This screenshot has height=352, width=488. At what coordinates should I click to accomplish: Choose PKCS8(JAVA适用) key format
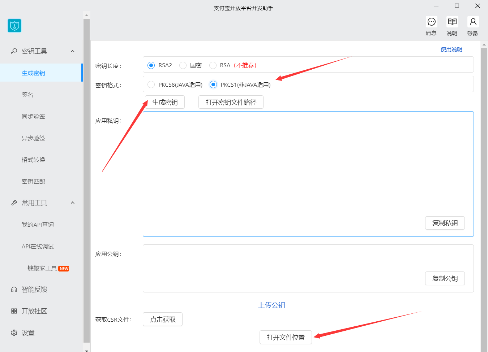coord(151,84)
